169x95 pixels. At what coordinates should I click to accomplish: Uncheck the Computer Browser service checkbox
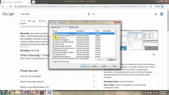coord(53,55)
